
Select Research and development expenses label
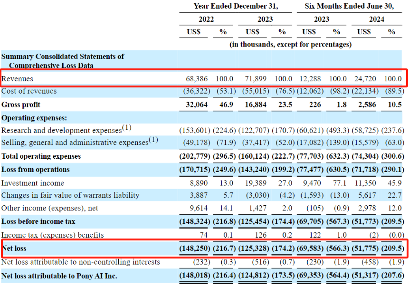pos(62,130)
